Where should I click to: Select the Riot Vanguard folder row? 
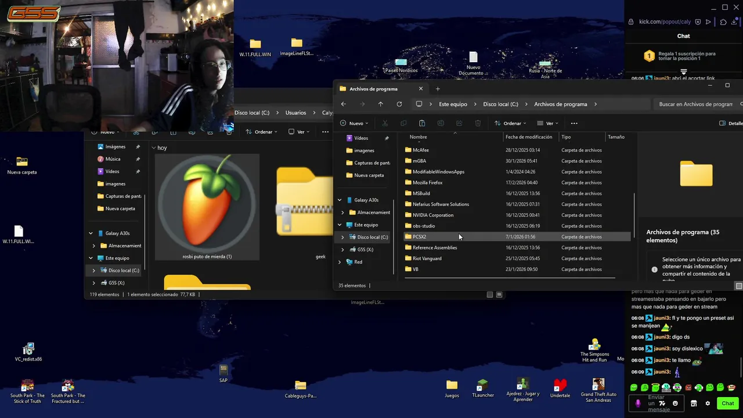point(517,258)
